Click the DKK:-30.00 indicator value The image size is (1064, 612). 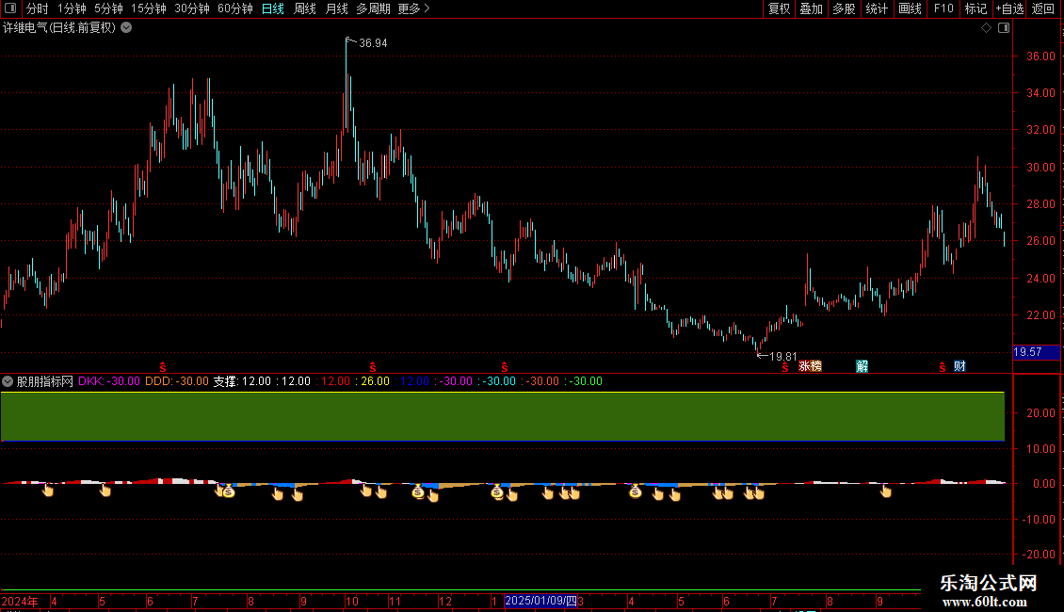(x=109, y=381)
